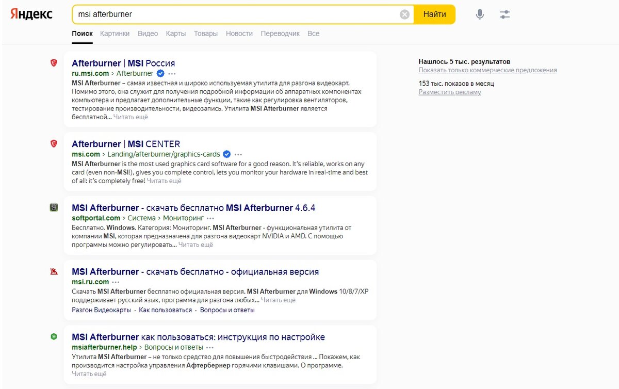This screenshot has height=389, width=619.
Task: Expand Читать ещё in softportal snippet
Action: pyautogui.click(x=196, y=246)
